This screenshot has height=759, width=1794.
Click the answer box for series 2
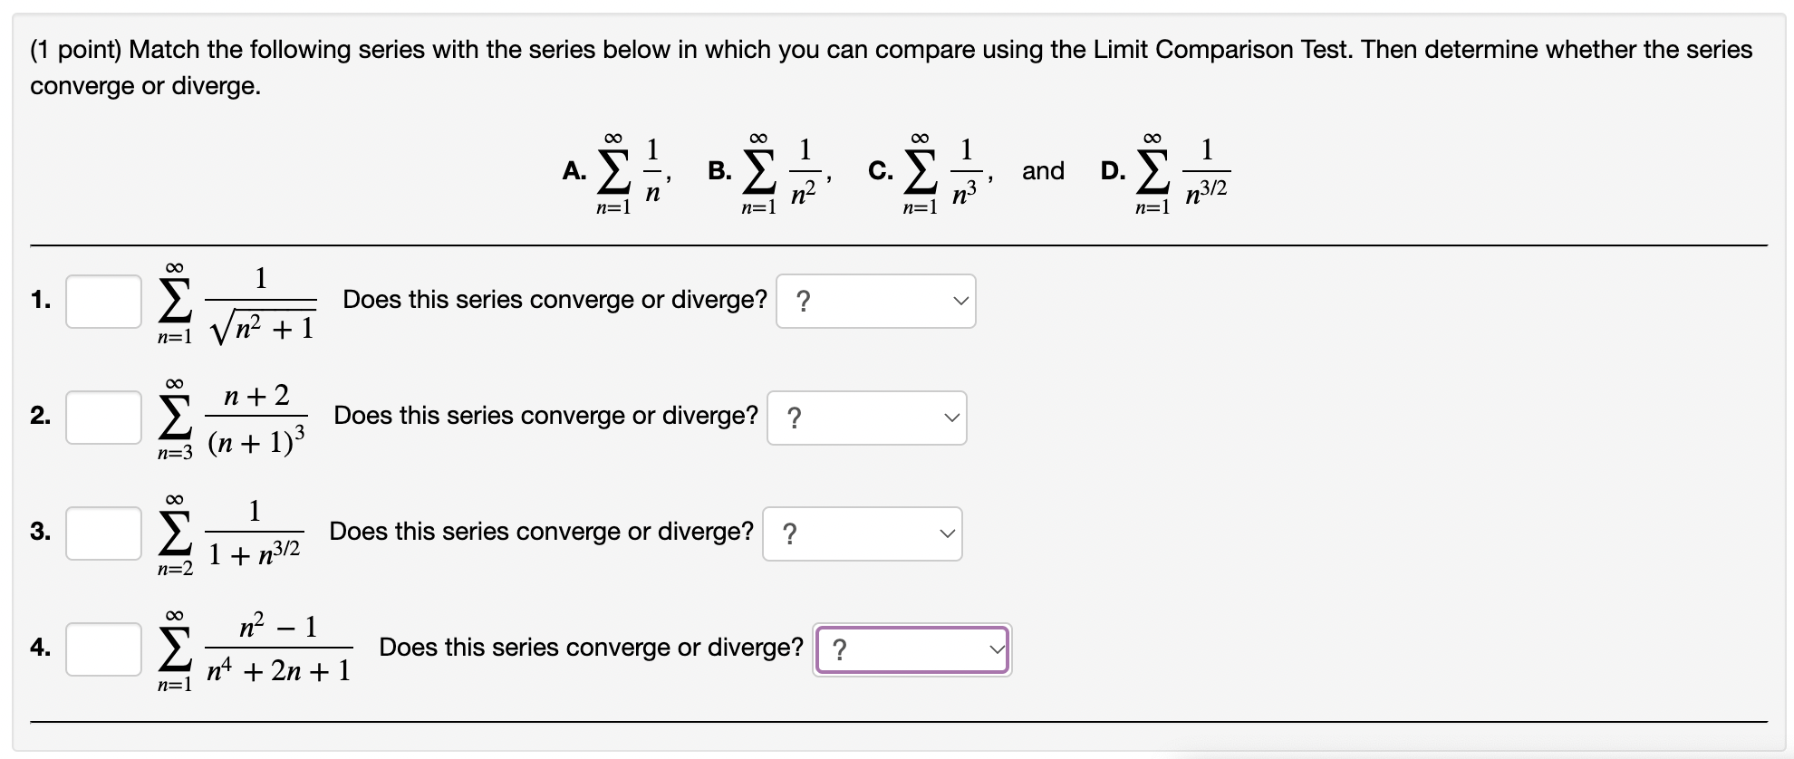[102, 417]
